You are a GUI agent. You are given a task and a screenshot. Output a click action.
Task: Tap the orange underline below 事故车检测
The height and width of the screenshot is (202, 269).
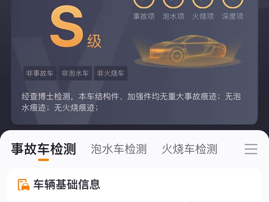(43, 160)
